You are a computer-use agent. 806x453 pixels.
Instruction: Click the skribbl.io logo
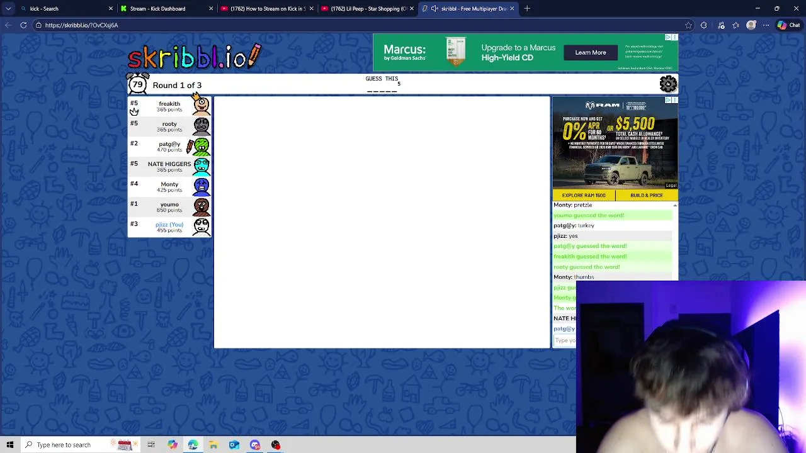(194, 57)
